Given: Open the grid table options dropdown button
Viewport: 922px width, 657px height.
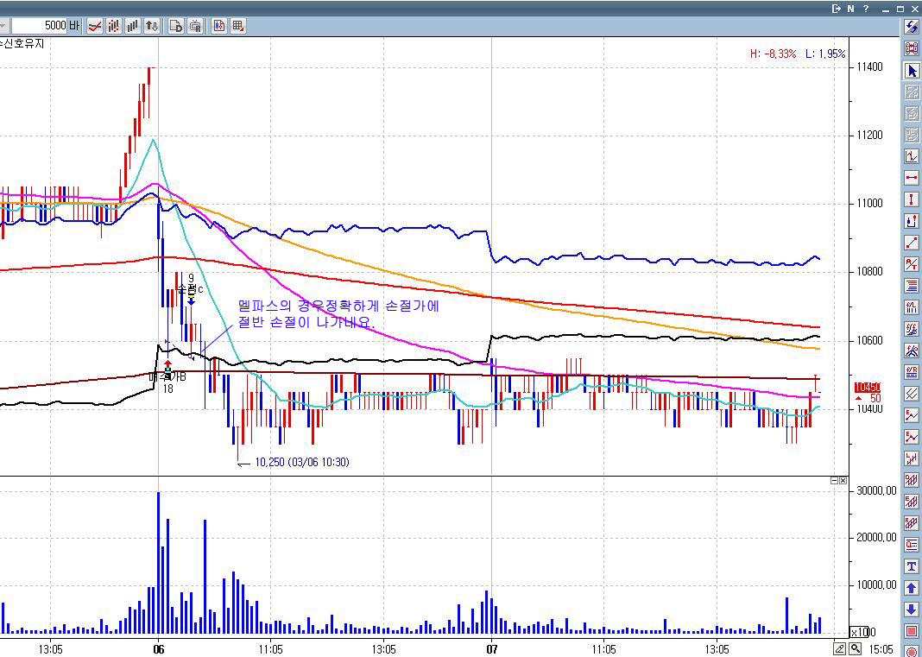Looking at the screenshot, I should 237,26.
